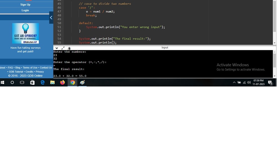279x157 pixels.
Task: Open the Sign Up link
Action: point(25,5)
